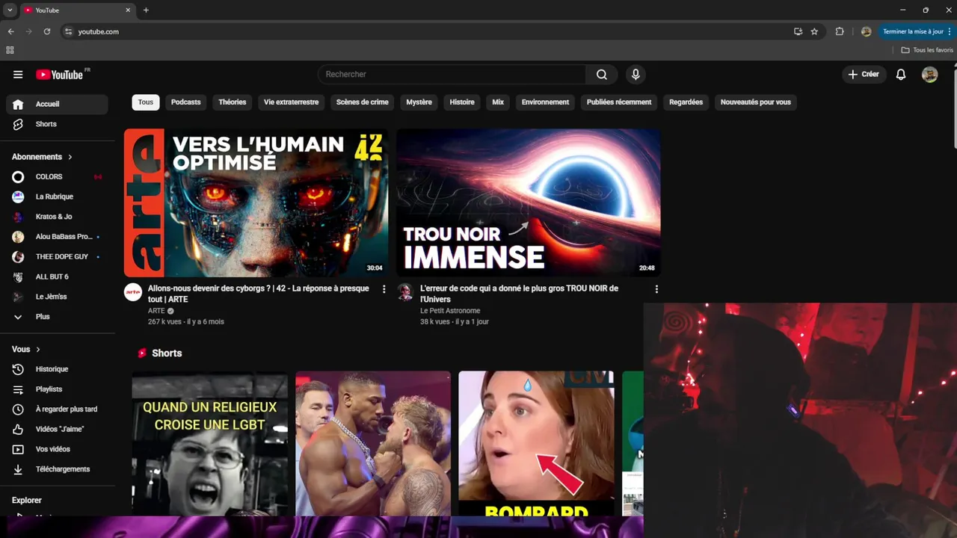Image resolution: width=957 pixels, height=538 pixels.
Task: Open ALL BUT 6 channel
Action: tap(57, 276)
